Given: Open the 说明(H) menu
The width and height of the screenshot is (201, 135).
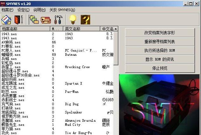Looking at the screenshot, I should [x=40, y=10].
